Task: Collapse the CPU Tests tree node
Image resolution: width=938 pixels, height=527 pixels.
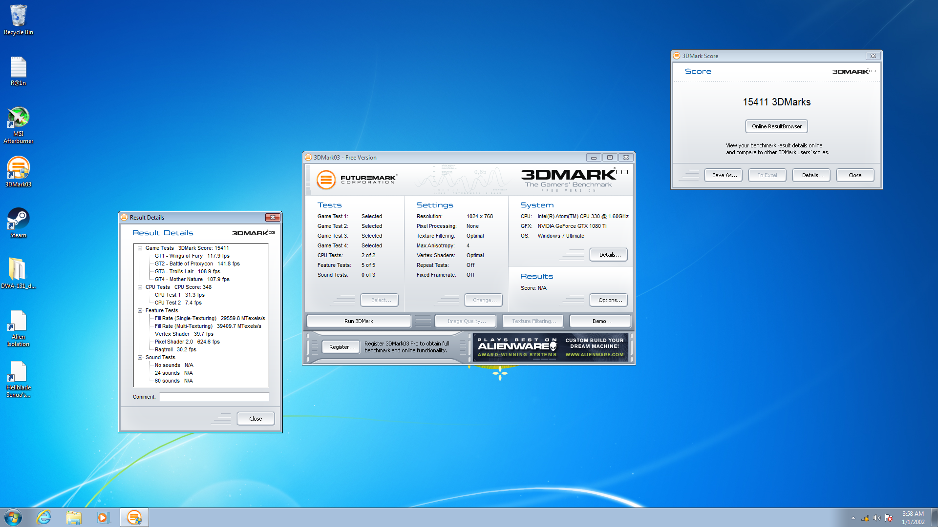Action: point(140,287)
